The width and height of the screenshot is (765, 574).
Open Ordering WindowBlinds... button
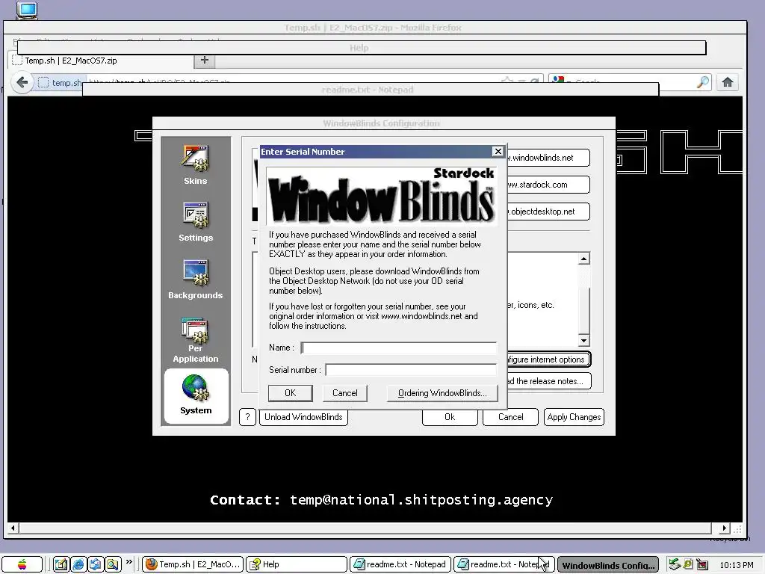(x=442, y=393)
